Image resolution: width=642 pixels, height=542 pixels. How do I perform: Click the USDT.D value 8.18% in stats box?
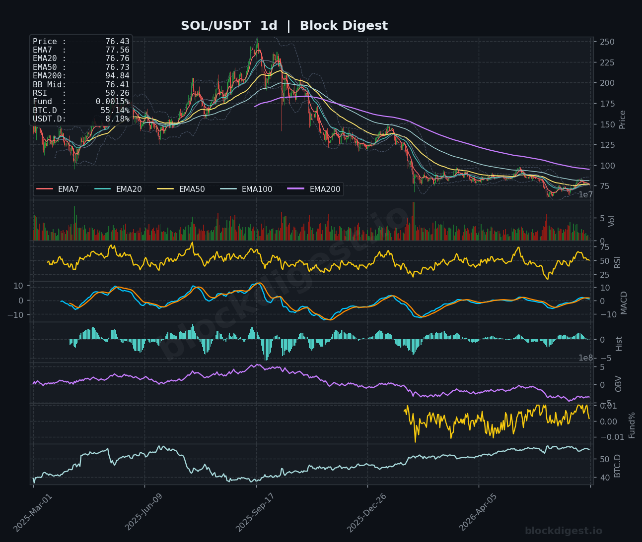pos(117,119)
